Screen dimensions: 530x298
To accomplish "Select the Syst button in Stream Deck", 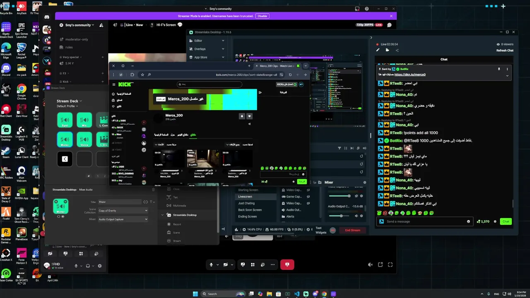I will 65,120.
